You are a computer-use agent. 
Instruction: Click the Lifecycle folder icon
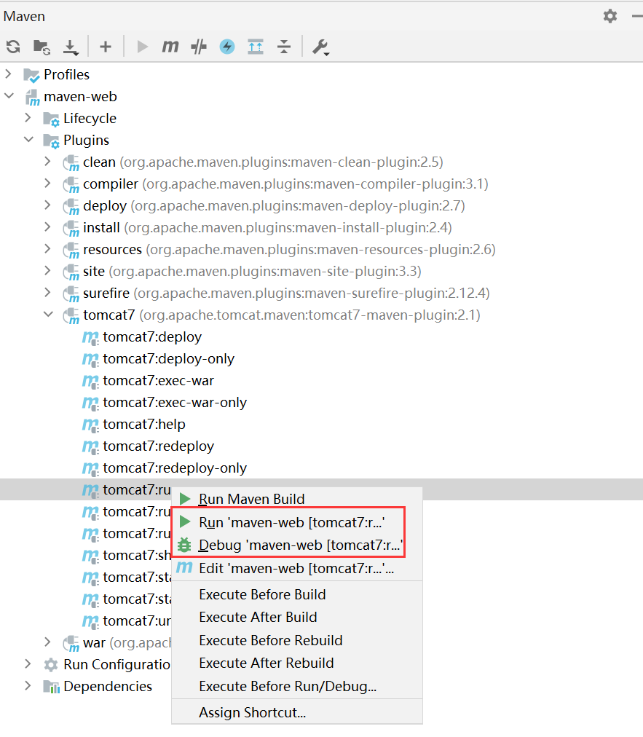pyautogui.click(x=51, y=119)
